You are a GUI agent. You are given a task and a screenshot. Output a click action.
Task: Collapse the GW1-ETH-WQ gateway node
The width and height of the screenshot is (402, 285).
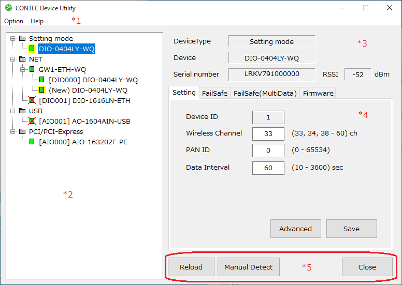[x=23, y=70]
